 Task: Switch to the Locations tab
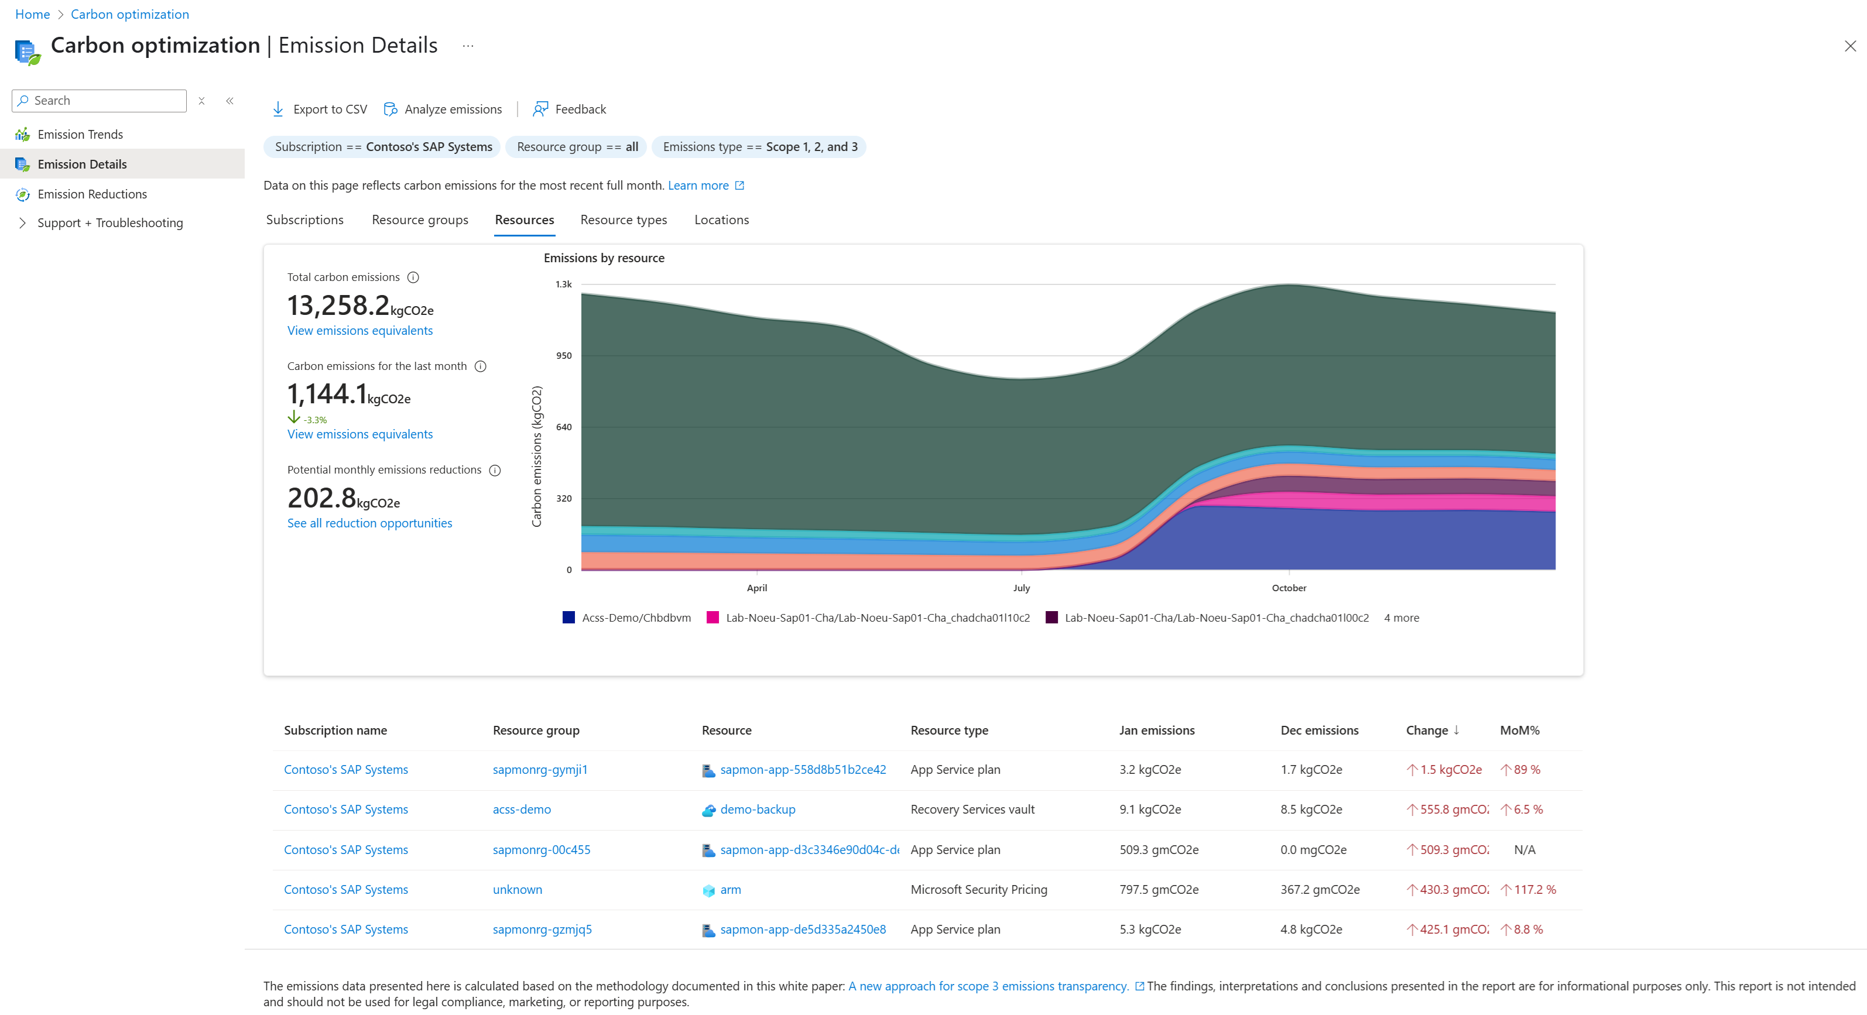click(721, 220)
